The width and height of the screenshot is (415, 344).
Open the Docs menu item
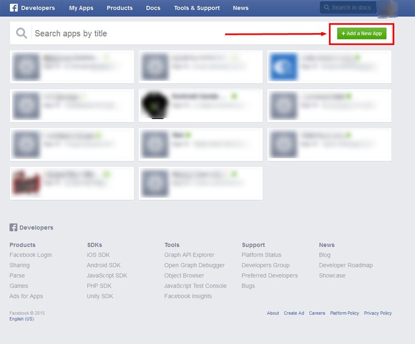click(x=153, y=8)
